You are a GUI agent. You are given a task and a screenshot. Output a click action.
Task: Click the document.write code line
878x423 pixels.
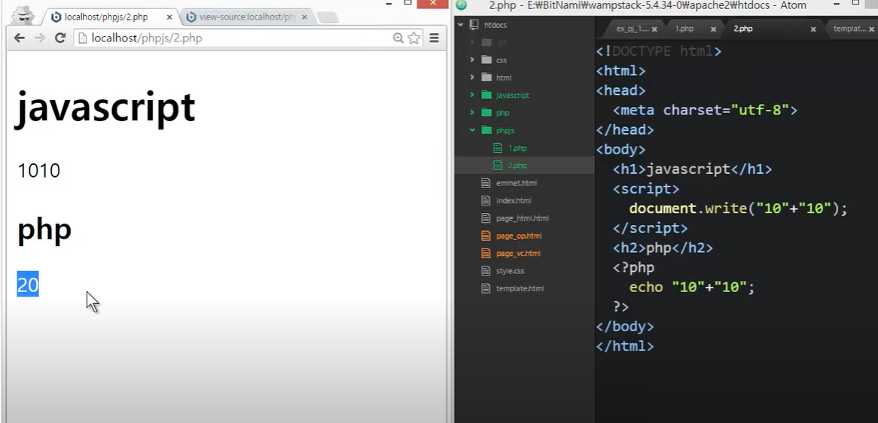point(738,208)
